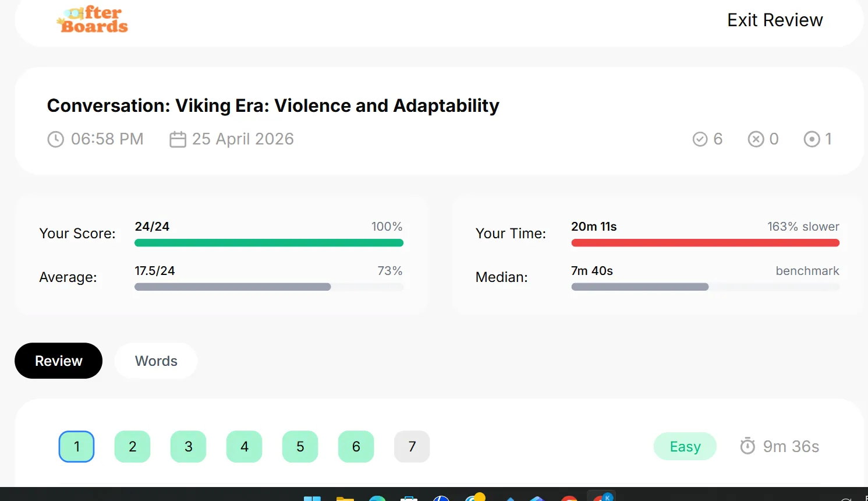Go to question 2
868x501 pixels.
[133, 447]
